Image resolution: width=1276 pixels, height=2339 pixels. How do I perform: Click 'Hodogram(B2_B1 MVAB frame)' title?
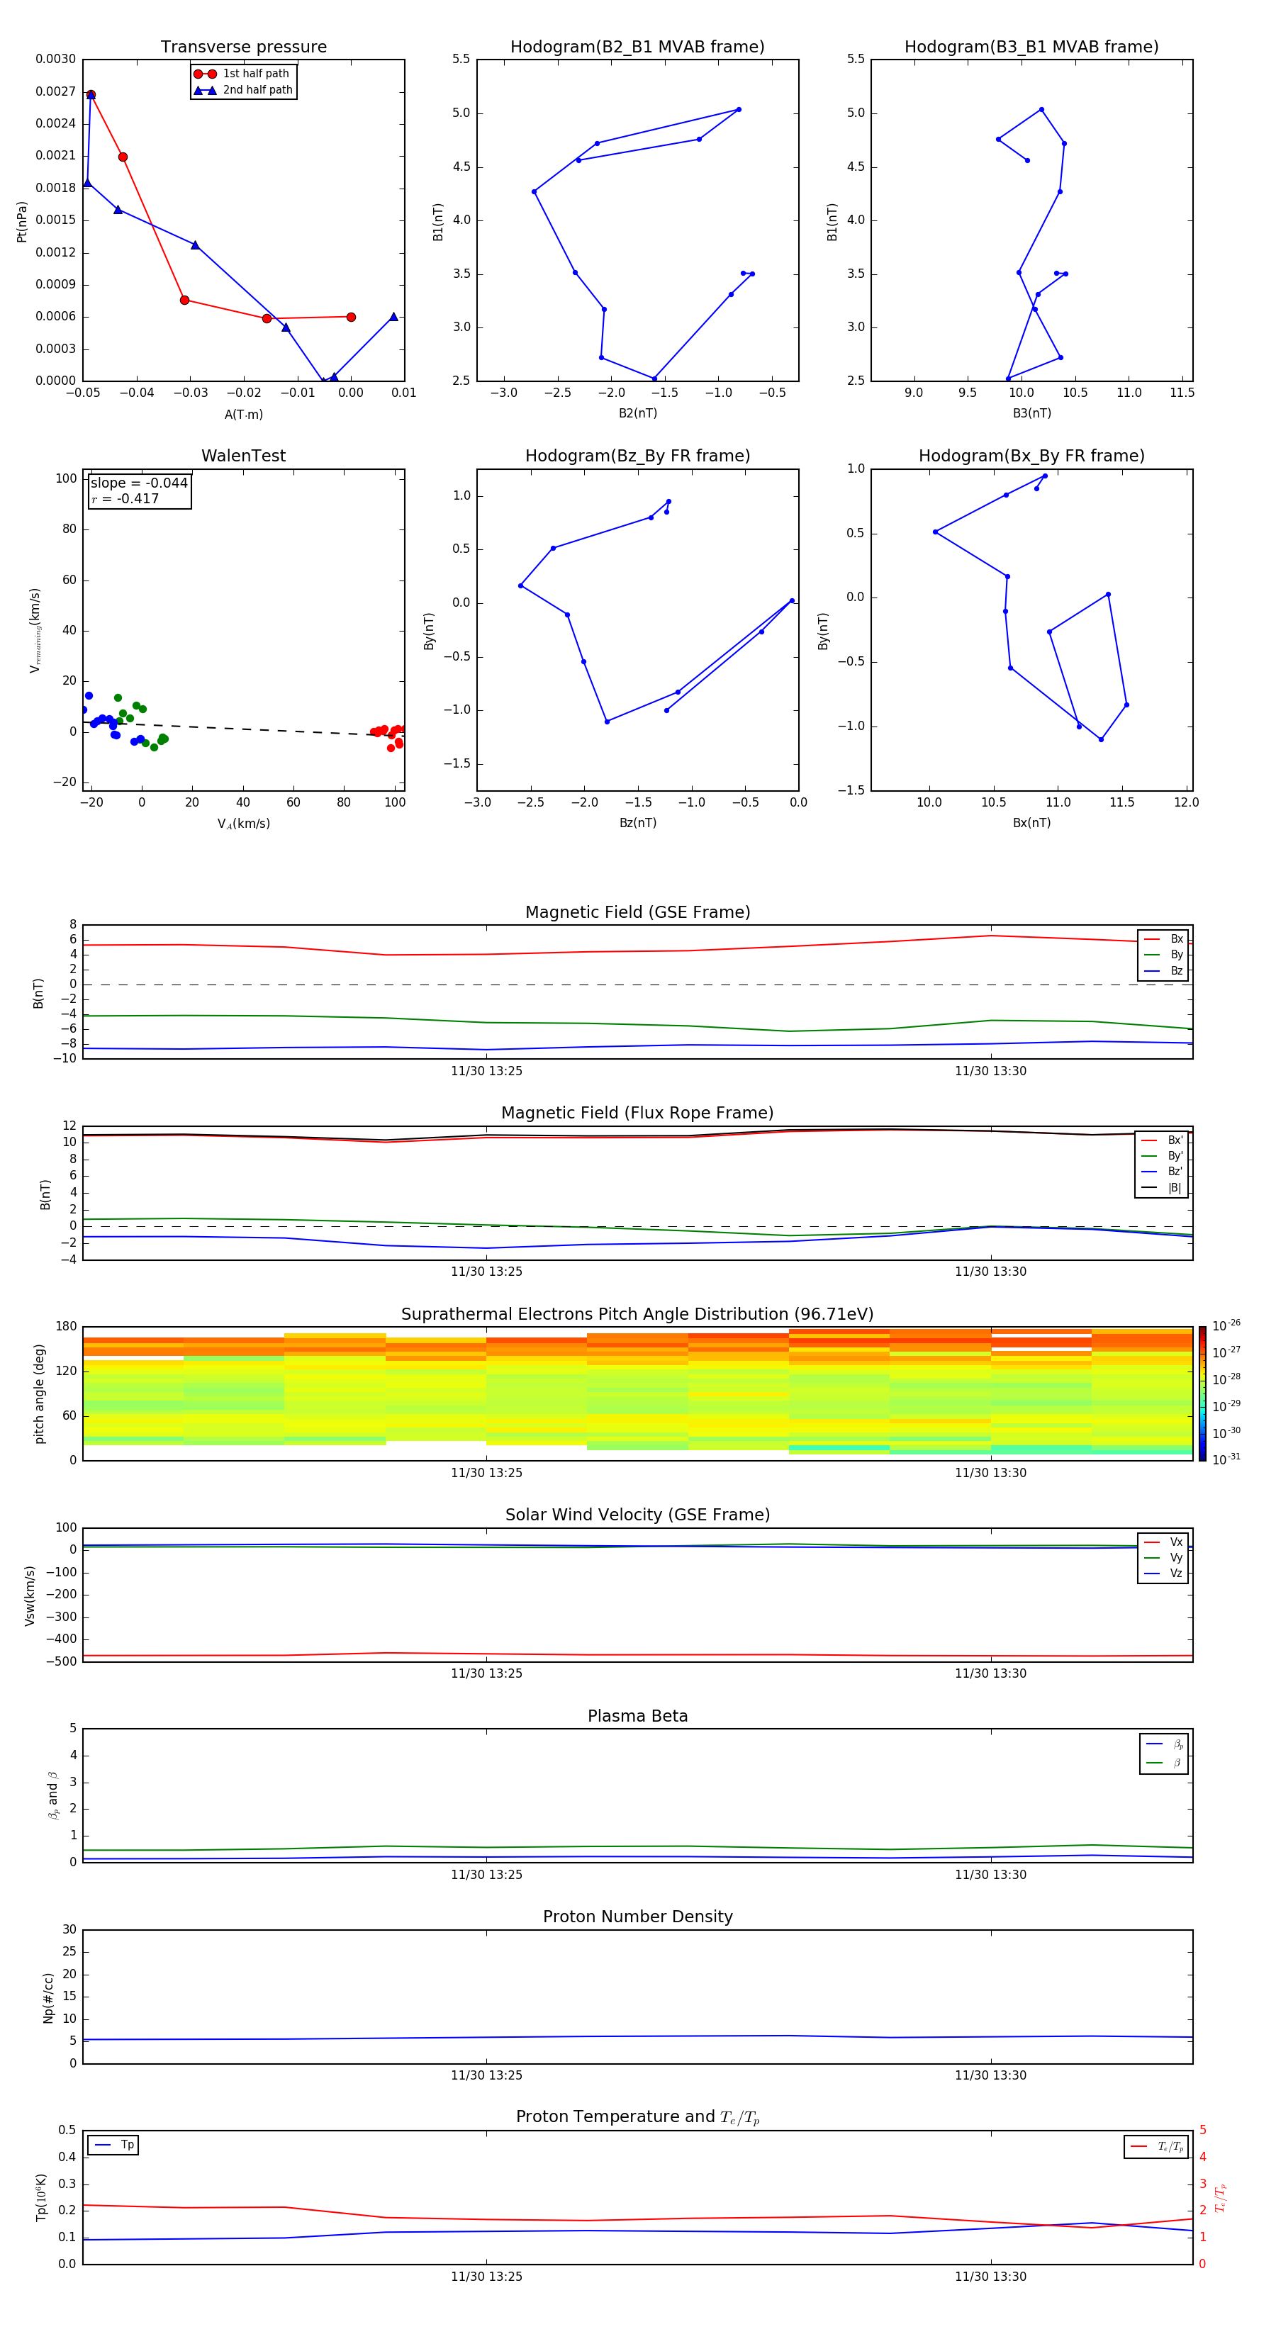pyautogui.click(x=637, y=47)
